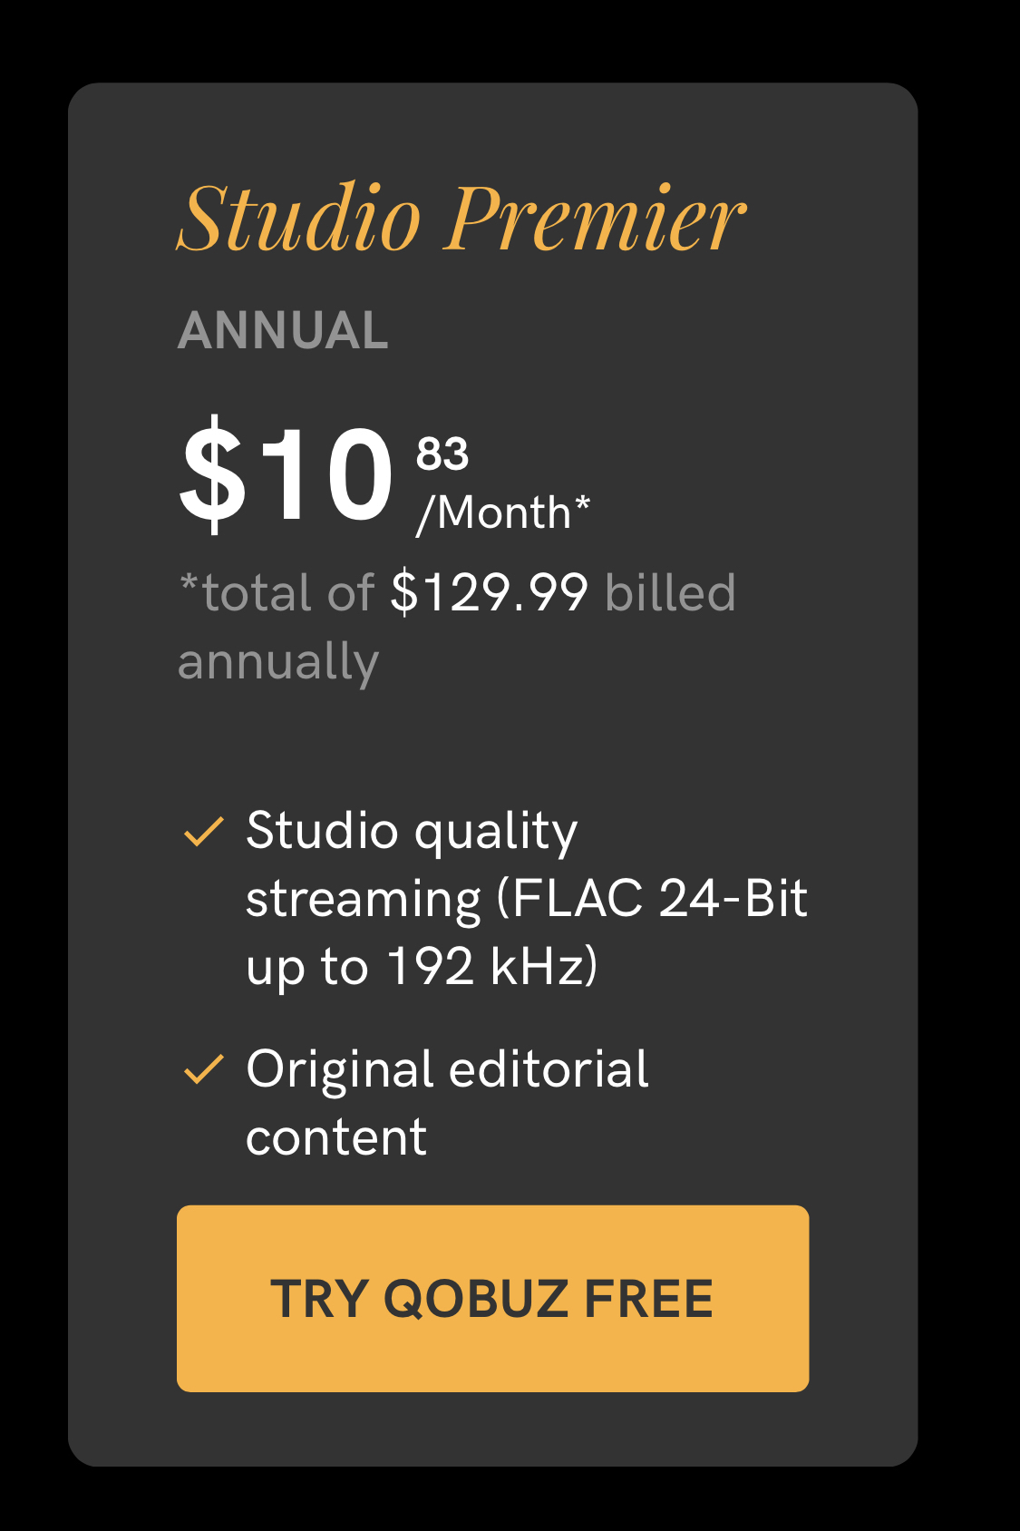Click the checkmark icon beside Original editorial content
The width and height of the screenshot is (1020, 1531).
(204, 1069)
